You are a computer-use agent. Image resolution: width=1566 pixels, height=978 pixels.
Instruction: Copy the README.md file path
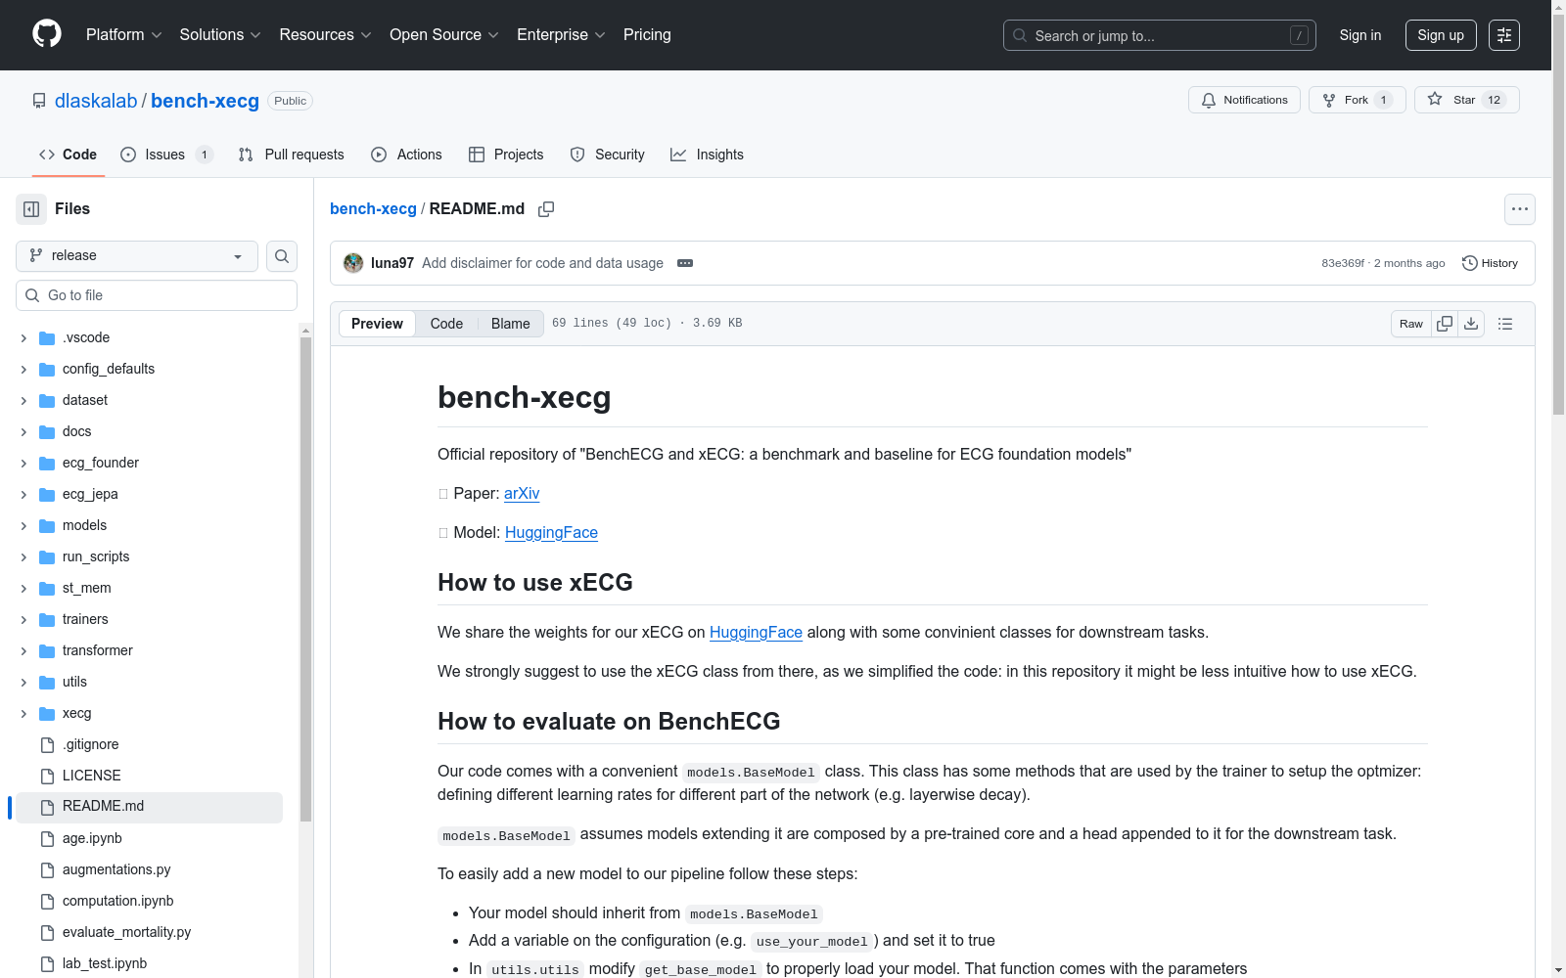pos(546,209)
